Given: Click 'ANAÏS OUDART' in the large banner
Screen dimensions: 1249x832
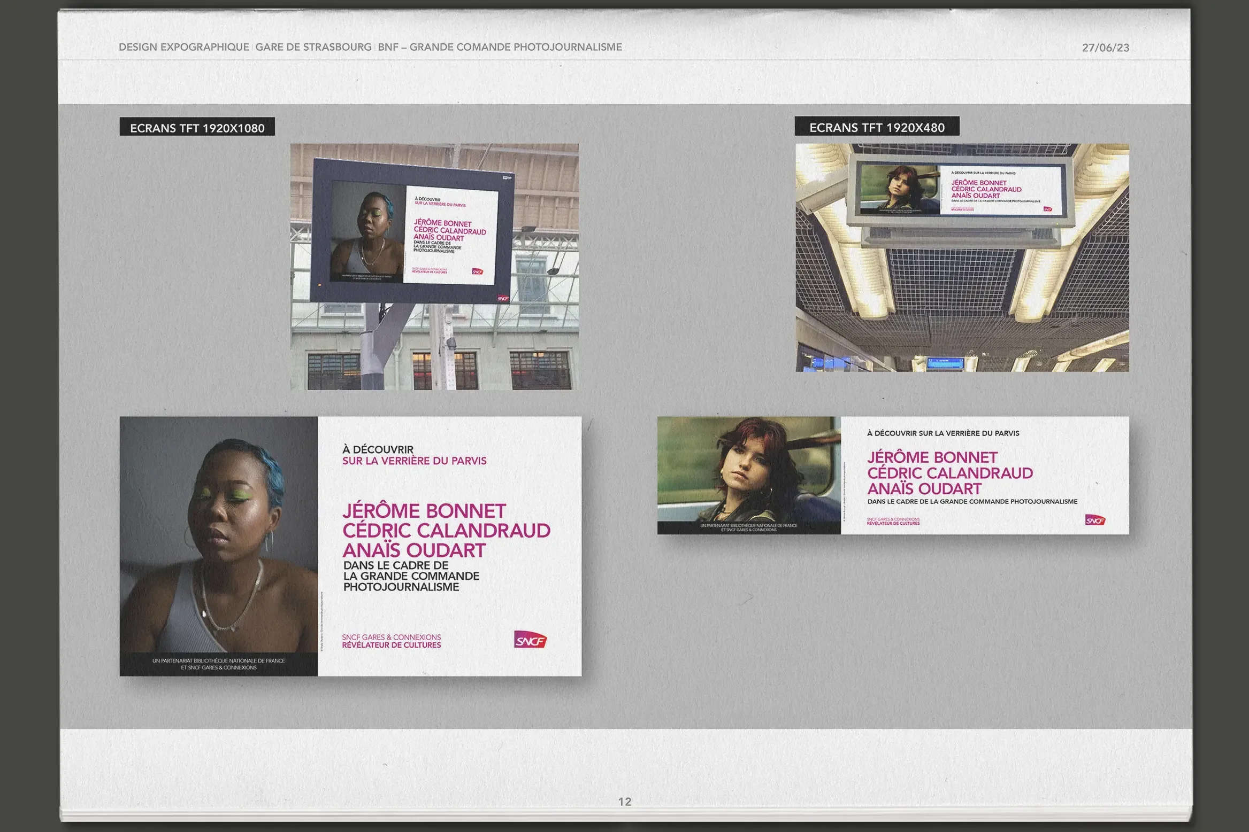Looking at the screenshot, I should pyautogui.click(x=414, y=550).
